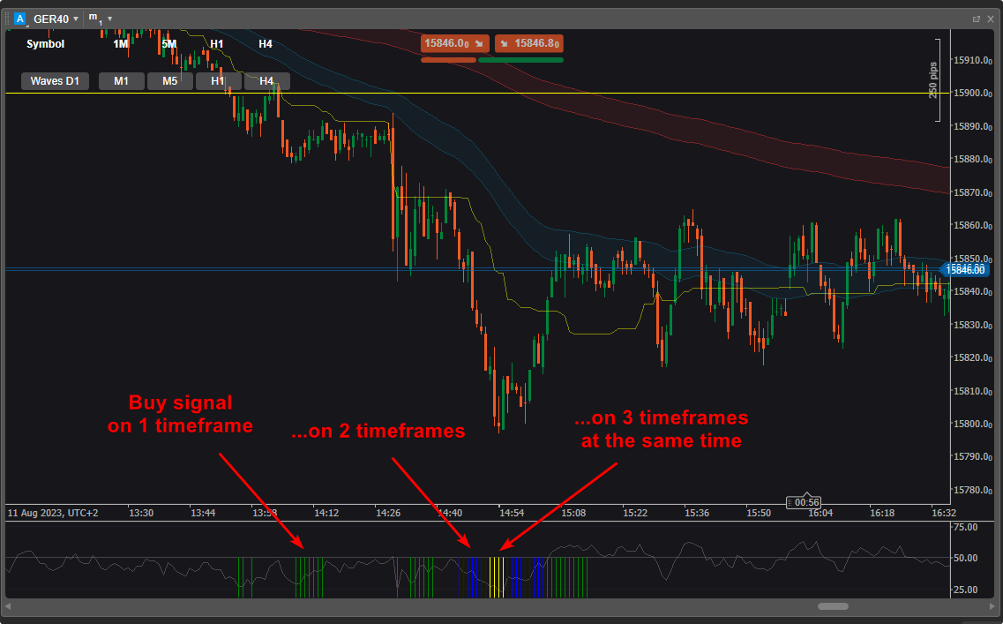Click the horizontal chart scrollbar handle
This screenshot has height=624, width=1003.
point(833,606)
